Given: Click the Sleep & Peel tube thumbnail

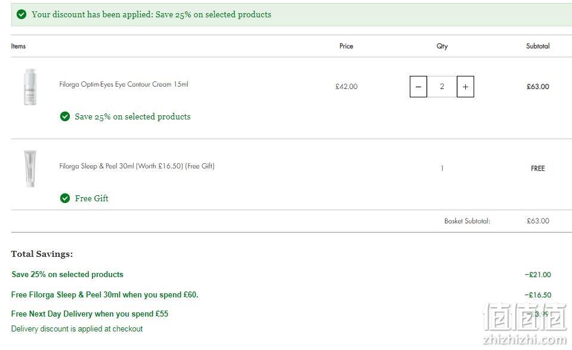Looking at the screenshot, I should (30, 168).
